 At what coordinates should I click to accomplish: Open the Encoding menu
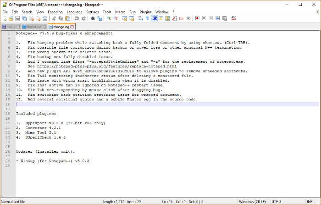pos(55,11)
